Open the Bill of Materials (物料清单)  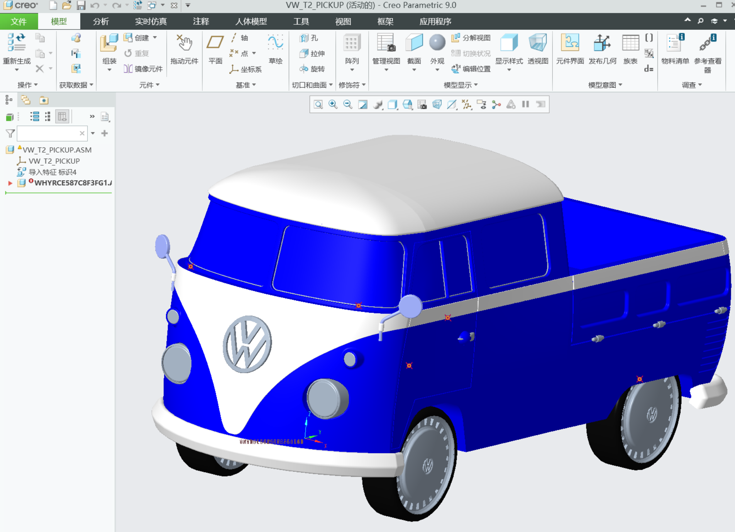675,42
